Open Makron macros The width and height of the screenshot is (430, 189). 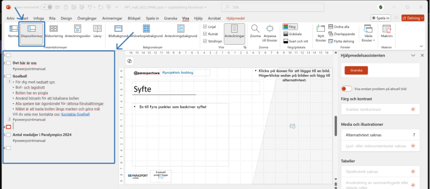click(387, 31)
